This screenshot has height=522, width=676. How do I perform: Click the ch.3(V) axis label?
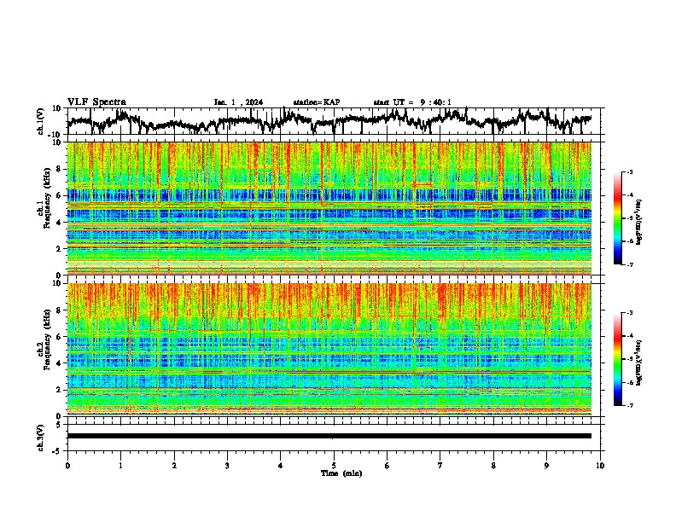click(x=41, y=438)
